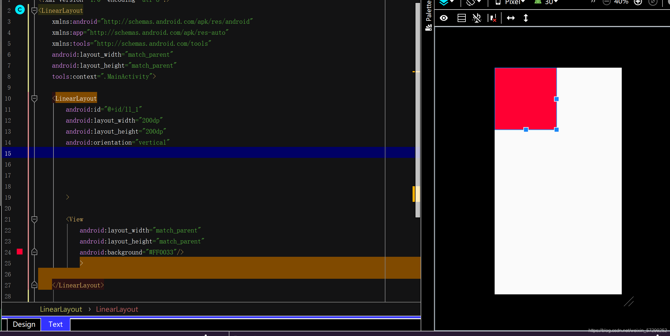Click the clear weights icon with red X
The image size is (670, 336).
click(492, 18)
